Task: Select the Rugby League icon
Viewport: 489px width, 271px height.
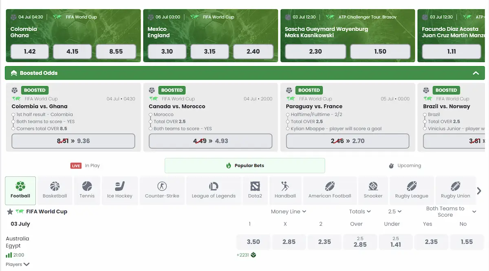Action: [412, 190]
